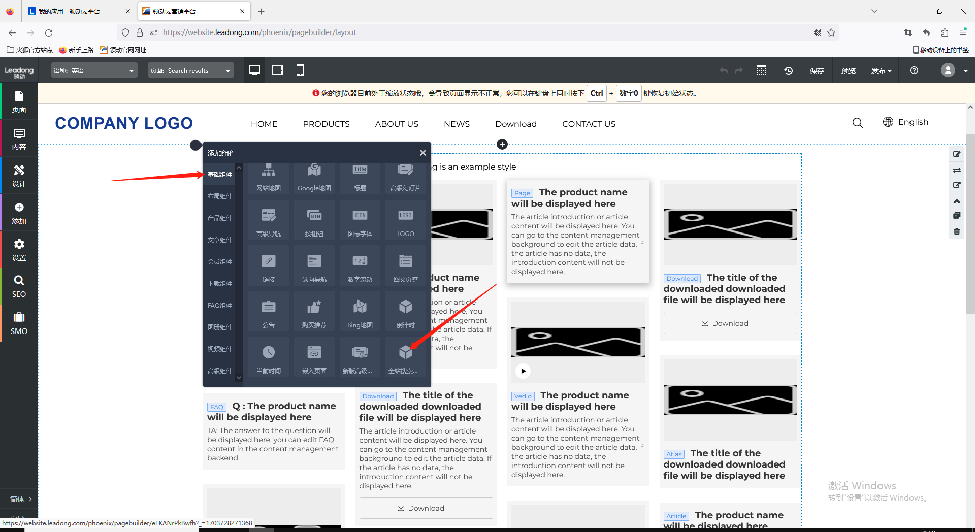Open the SEO panel in sidebar
The width and height of the screenshot is (975, 532).
[19, 286]
